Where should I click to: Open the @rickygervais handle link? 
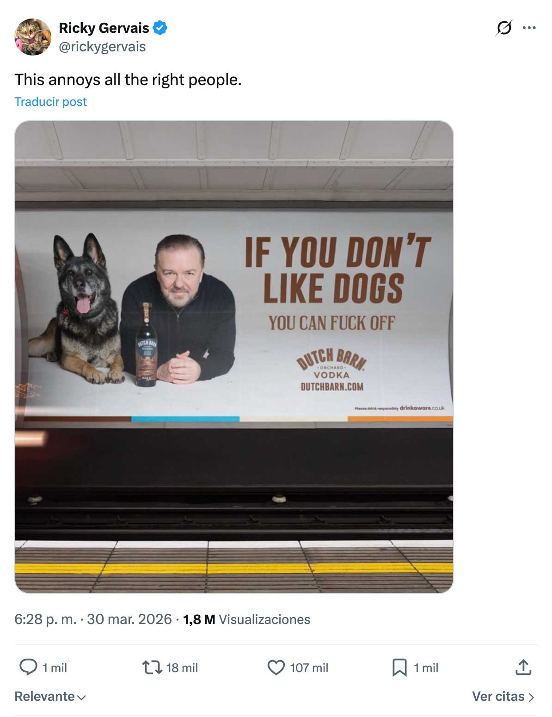pos(102,47)
